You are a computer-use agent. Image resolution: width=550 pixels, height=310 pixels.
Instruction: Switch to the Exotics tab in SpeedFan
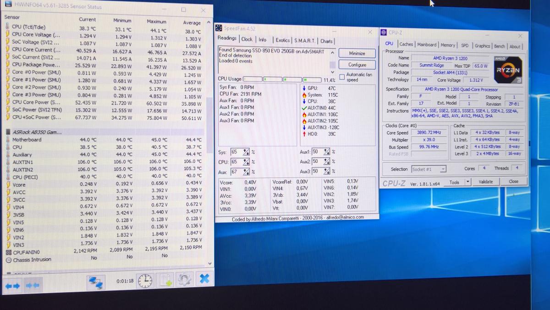coord(282,40)
